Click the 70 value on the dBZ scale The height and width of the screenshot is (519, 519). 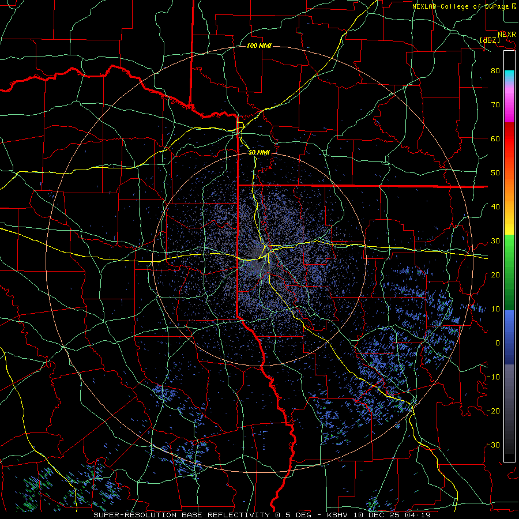click(x=495, y=104)
